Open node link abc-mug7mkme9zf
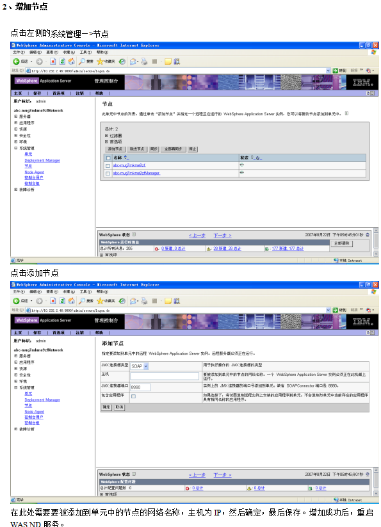The height and width of the screenshot is (527, 381). coord(129,165)
